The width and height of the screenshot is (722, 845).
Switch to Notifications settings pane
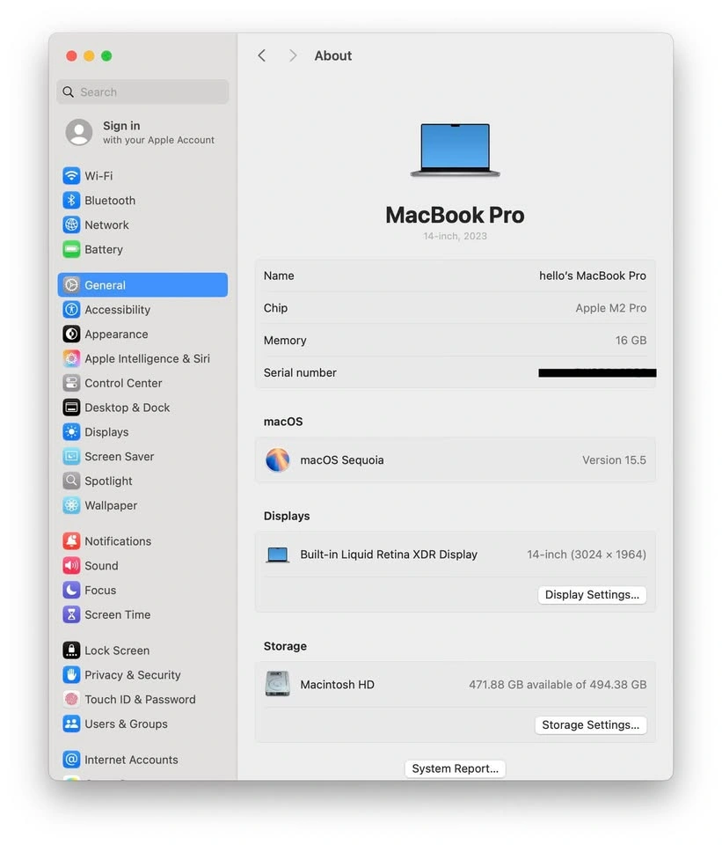tap(118, 541)
